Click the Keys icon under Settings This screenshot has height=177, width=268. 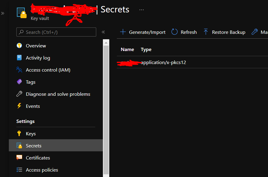click(x=19, y=134)
